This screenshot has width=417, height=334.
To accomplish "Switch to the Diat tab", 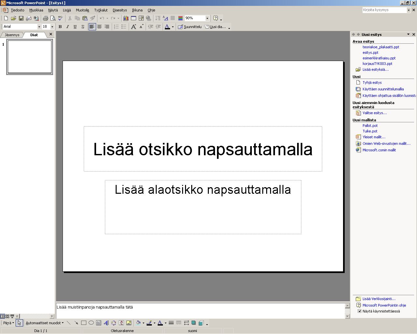I will click(x=34, y=35).
